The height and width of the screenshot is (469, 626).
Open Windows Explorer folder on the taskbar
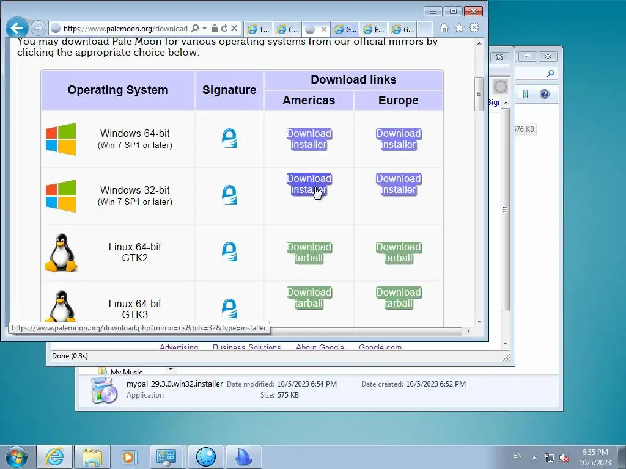click(x=92, y=457)
